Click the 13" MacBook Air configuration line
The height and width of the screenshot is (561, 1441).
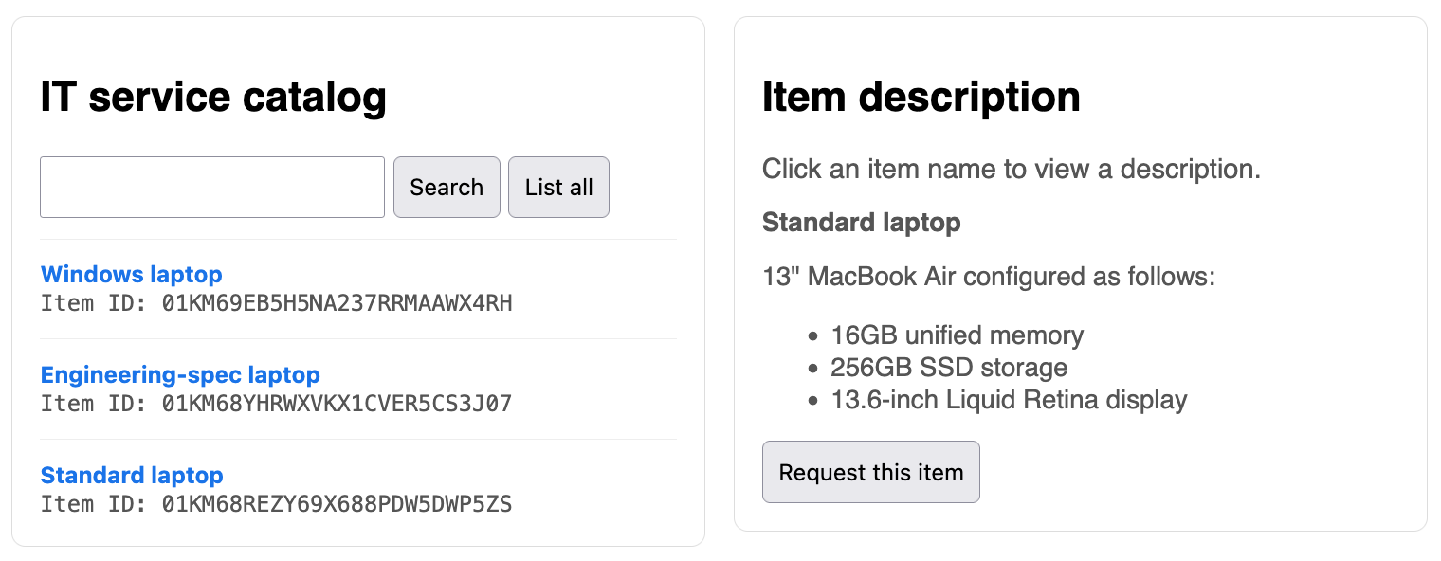point(988,278)
